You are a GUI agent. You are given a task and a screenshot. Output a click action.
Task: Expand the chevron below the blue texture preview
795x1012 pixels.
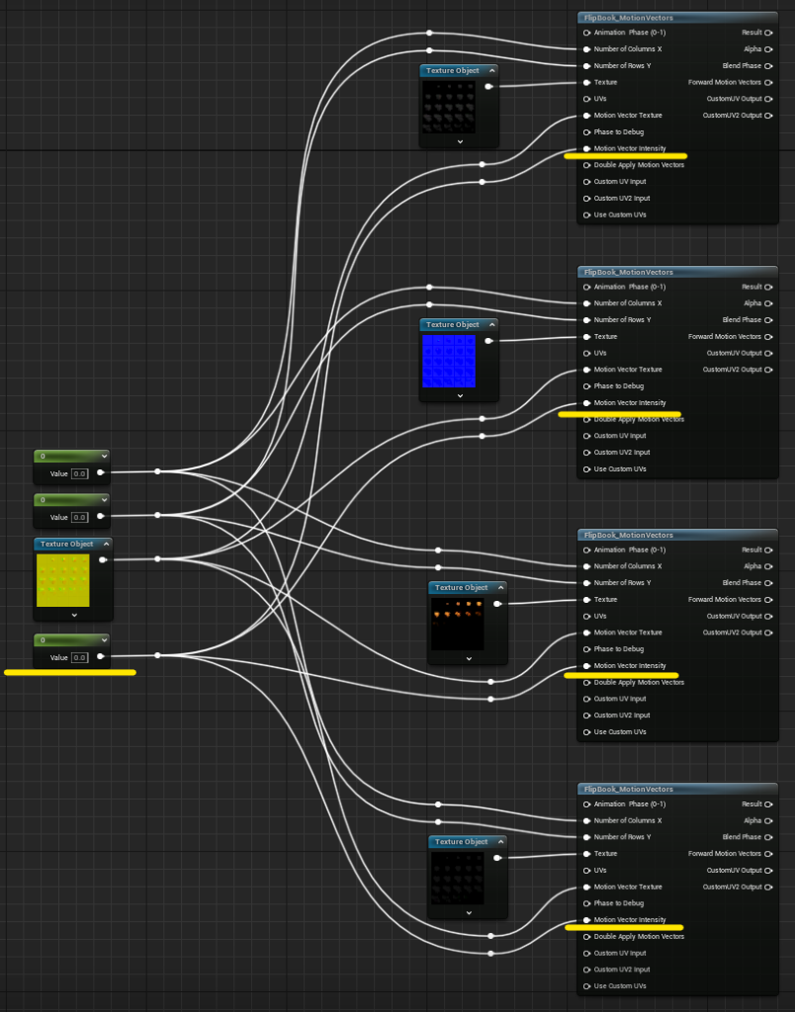coord(460,395)
